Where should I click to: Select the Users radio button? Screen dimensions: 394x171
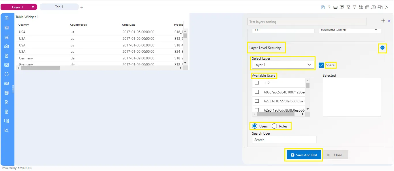coord(254,126)
